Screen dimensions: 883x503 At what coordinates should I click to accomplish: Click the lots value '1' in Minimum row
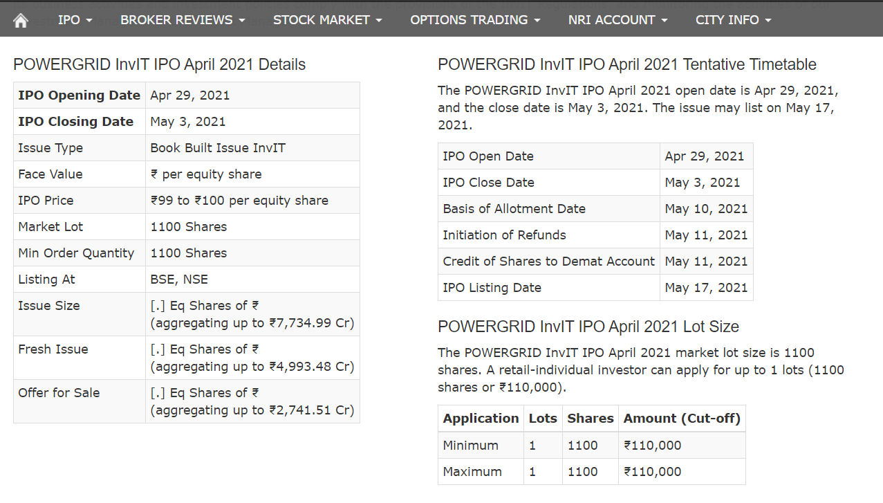pos(532,446)
